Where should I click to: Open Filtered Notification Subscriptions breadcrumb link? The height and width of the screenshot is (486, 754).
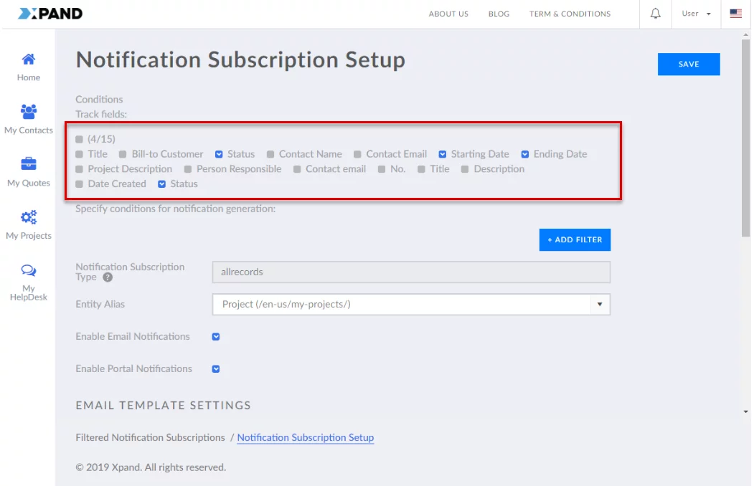click(150, 437)
